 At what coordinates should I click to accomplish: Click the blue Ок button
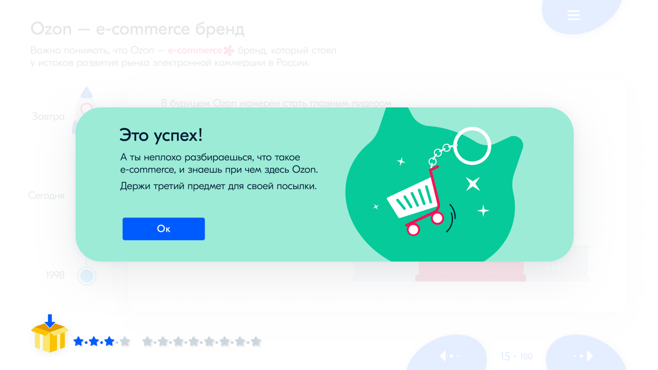click(163, 229)
